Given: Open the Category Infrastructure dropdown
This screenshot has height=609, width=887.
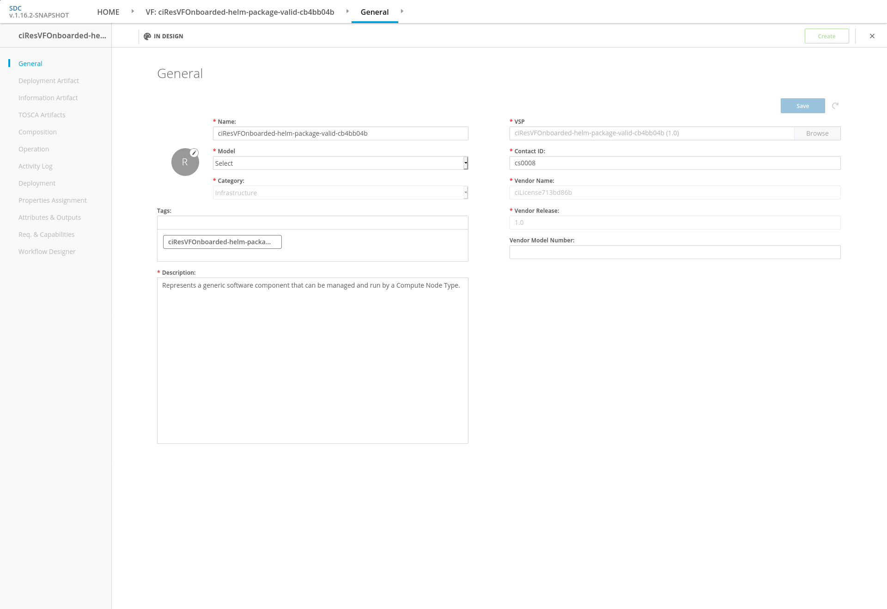Looking at the screenshot, I should (340, 193).
